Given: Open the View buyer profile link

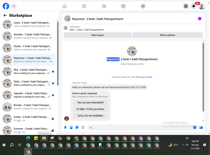Looking at the screenshot, I should (x=144, y=77).
